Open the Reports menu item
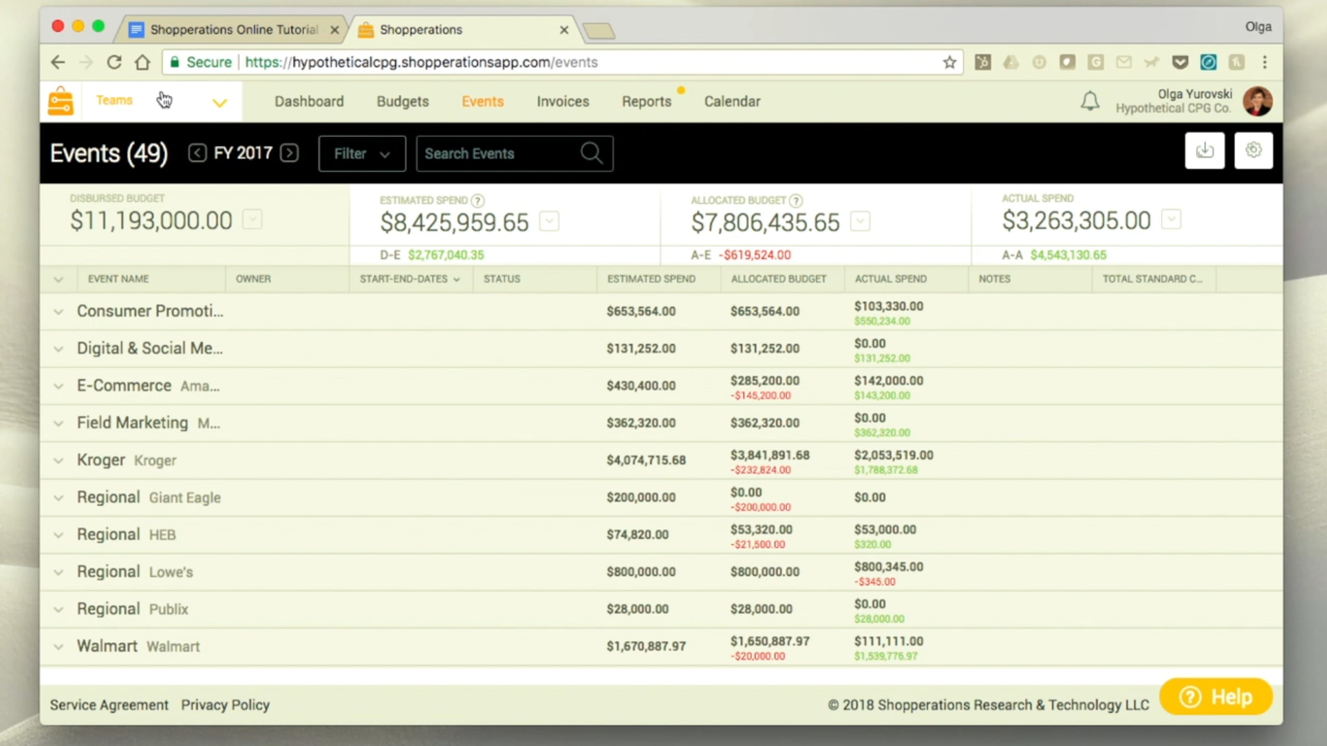1327x746 pixels. click(646, 102)
